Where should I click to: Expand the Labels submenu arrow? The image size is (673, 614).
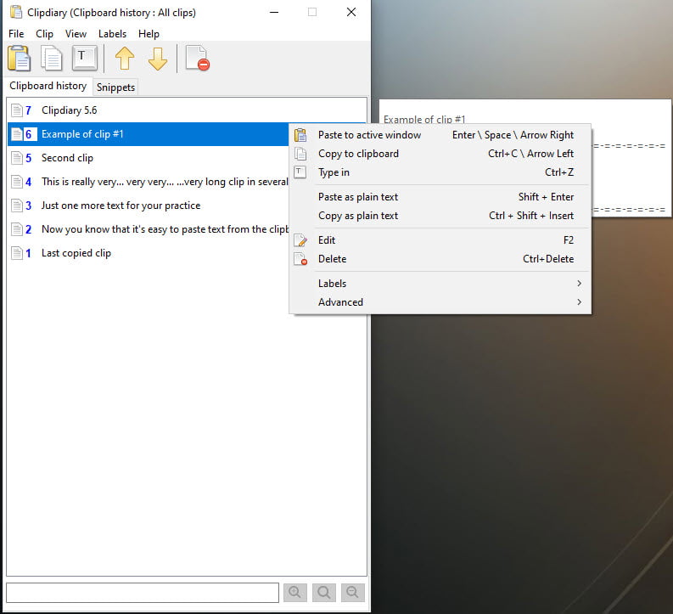[x=579, y=284]
